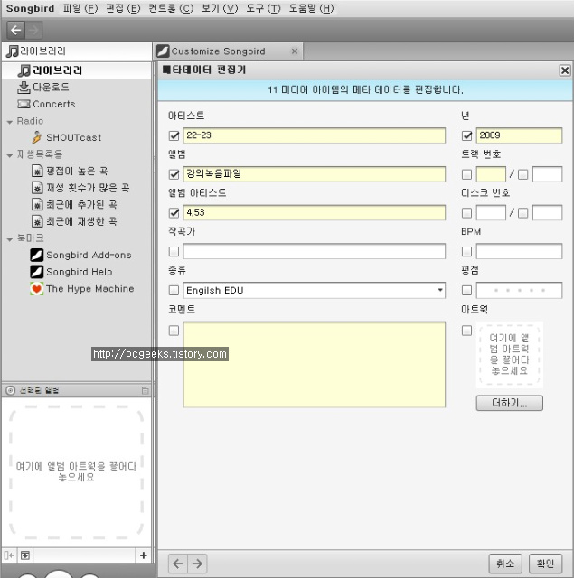Open the 최근에 재생한 곡 playlist
This screenshot has width=574, height=578.
[x=74, y=221]
